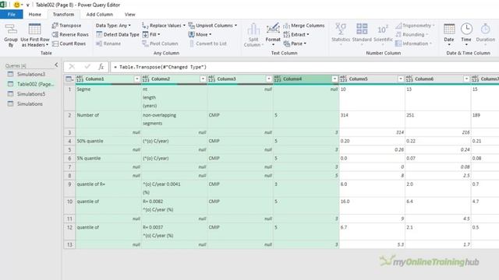499x280 pixels.
Task: Click the 'non-overlapping segments' cell
Action: pos(174,119)
